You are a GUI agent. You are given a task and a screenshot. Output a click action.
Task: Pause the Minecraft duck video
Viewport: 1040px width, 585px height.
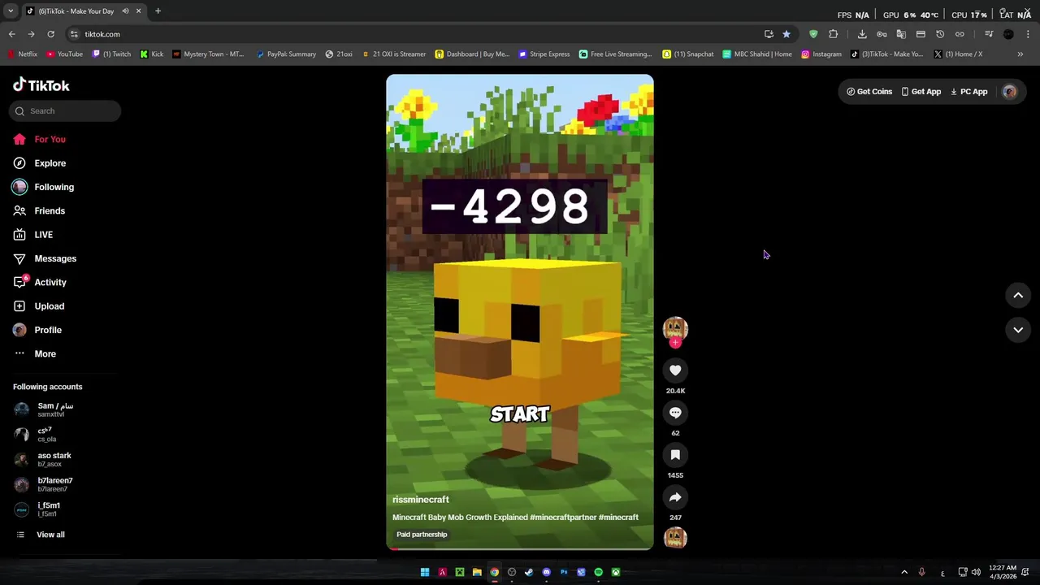click(x=520, y=312)
